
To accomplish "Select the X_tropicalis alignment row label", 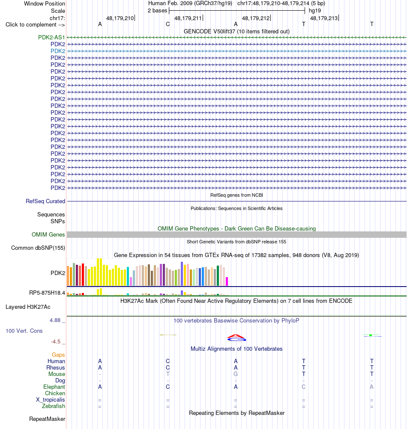I will click(51, 400).
